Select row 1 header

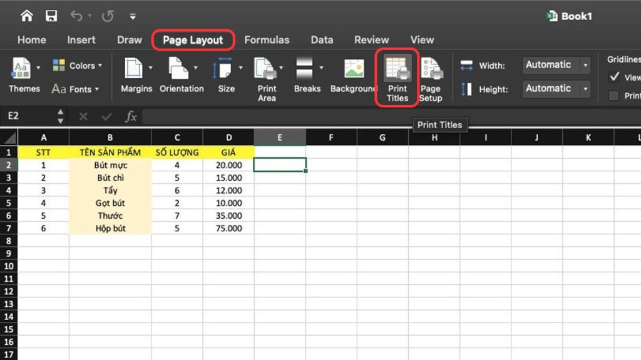(9, 152)
